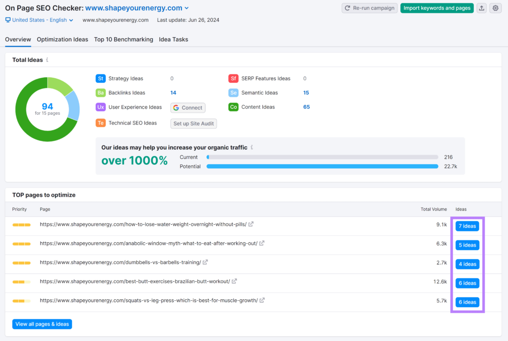This screenshot has height=341, width=508.
Task: Open dumbbells-vs-barbells page external link icon
Action: [205, 262]
